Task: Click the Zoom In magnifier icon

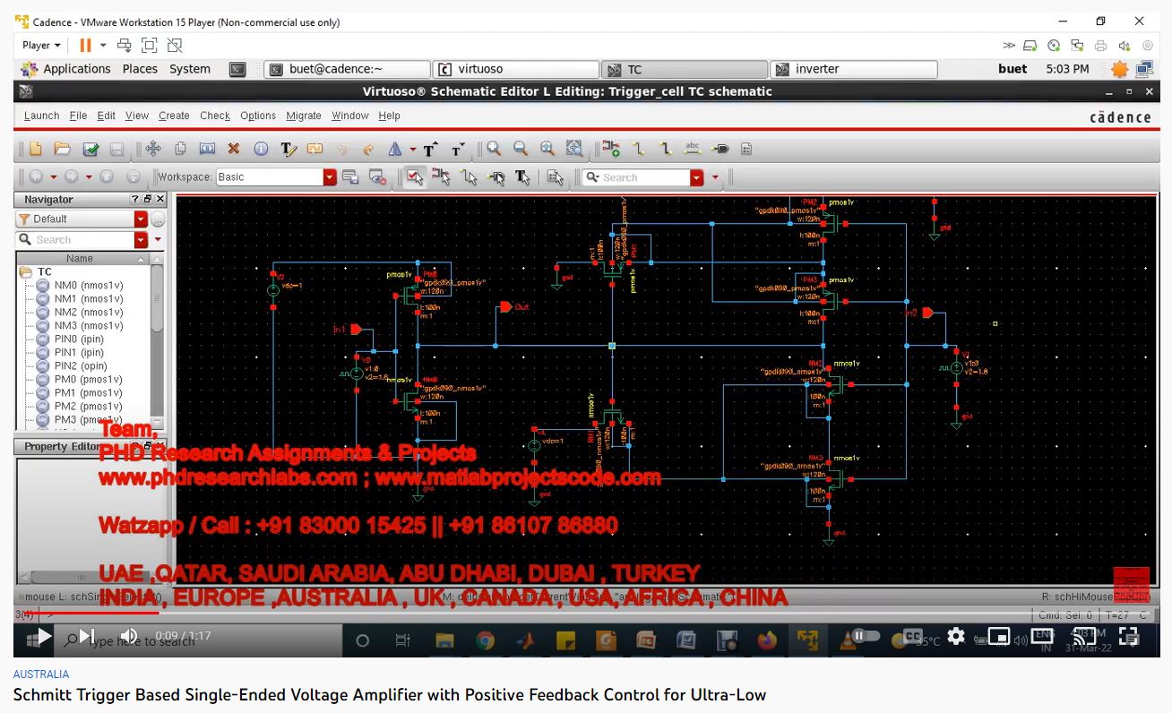Action: point(494,150)
